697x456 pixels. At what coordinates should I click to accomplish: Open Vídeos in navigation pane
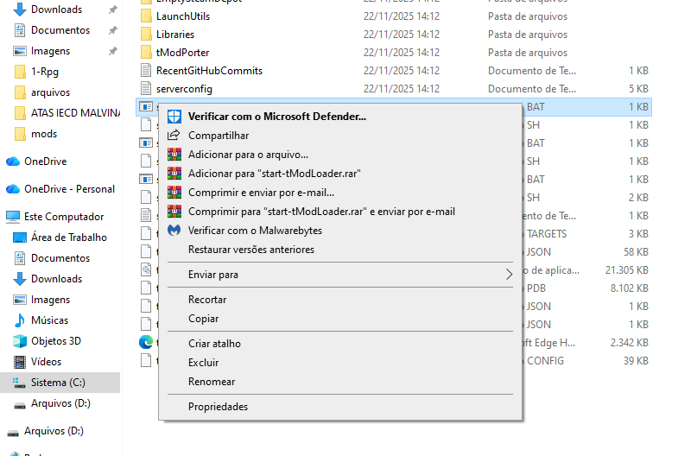pos(47,362)
